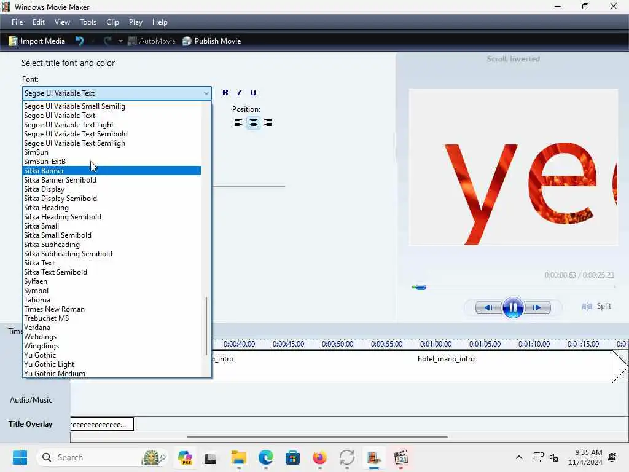This screenshot has width=629, height=472.
Task: Pick Sitka Text font
Action: (112, 263)
